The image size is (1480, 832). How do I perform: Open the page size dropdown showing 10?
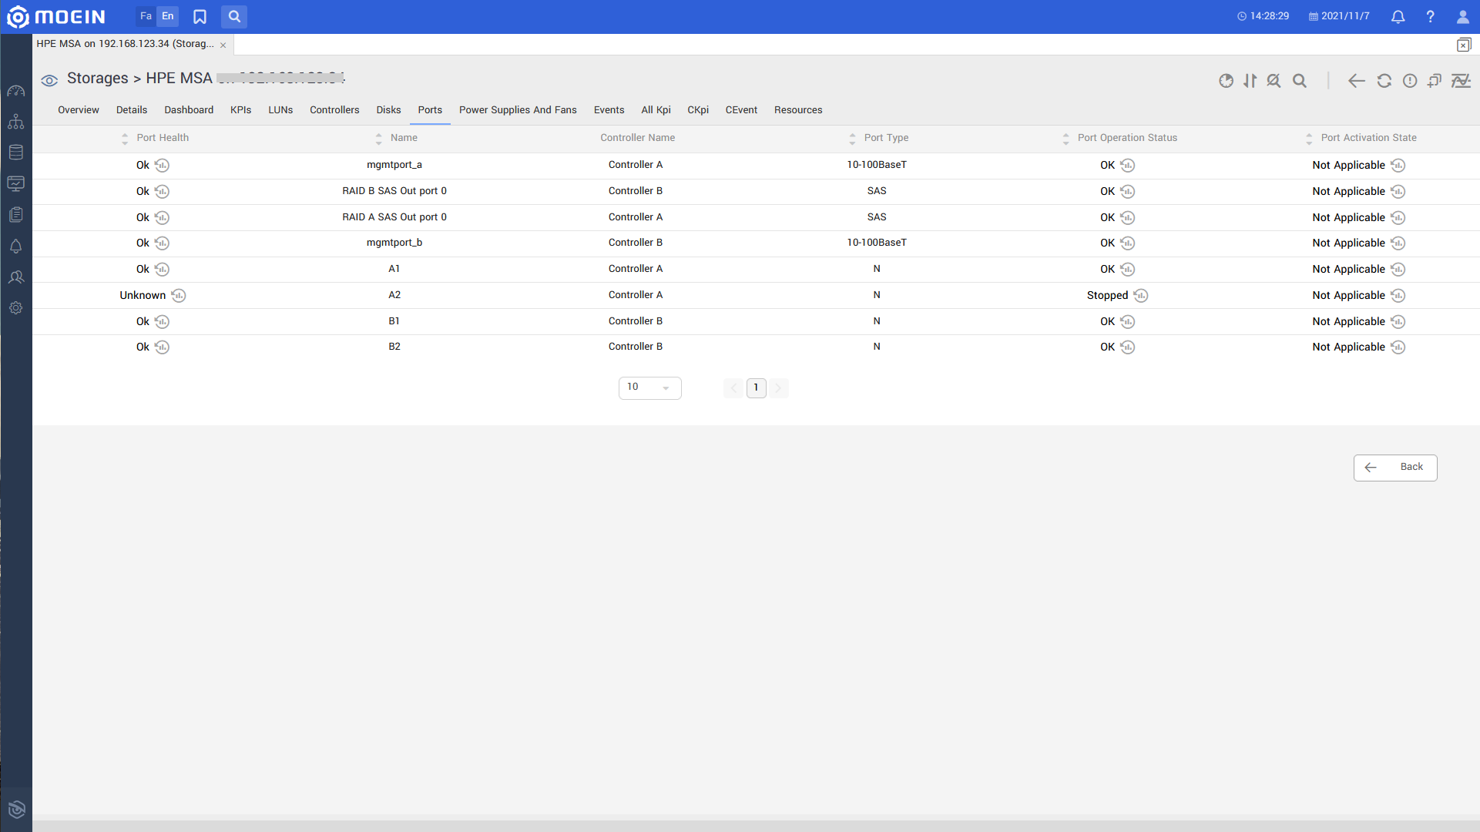pyautogui.click(x=649, y=387)
